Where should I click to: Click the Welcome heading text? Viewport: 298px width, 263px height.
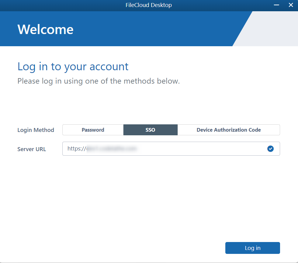45,29
